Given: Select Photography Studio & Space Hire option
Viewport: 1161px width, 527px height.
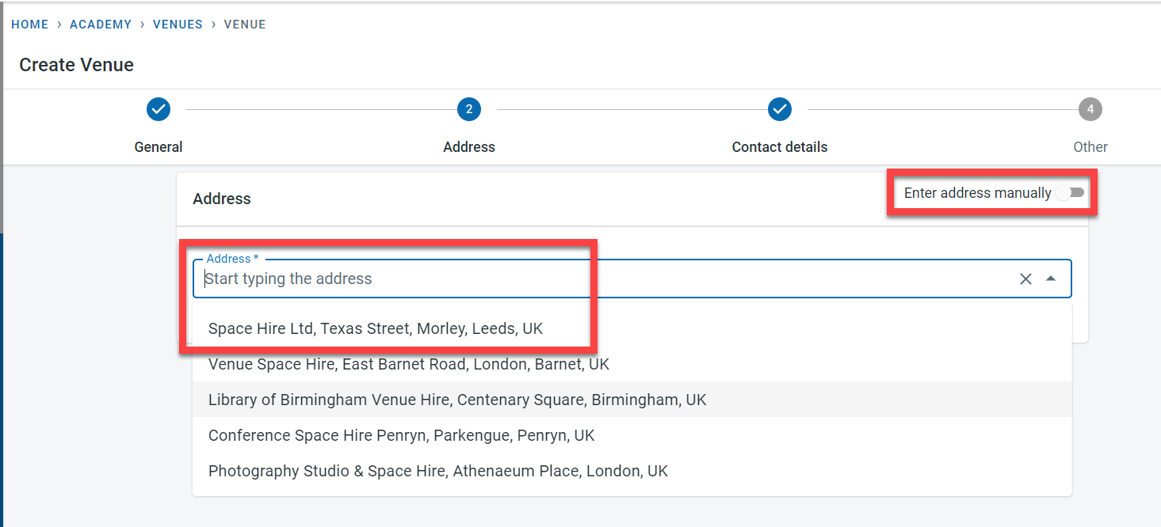Looking at the screenshot, I should (x=438, y=471).
